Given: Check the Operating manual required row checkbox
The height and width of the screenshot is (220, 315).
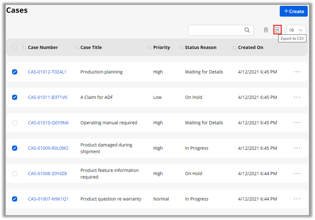Looking at the screenshot, I should pyautogui.click(x=15, y=123).
